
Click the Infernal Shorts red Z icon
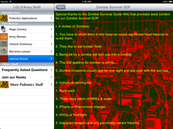(4, 59)
